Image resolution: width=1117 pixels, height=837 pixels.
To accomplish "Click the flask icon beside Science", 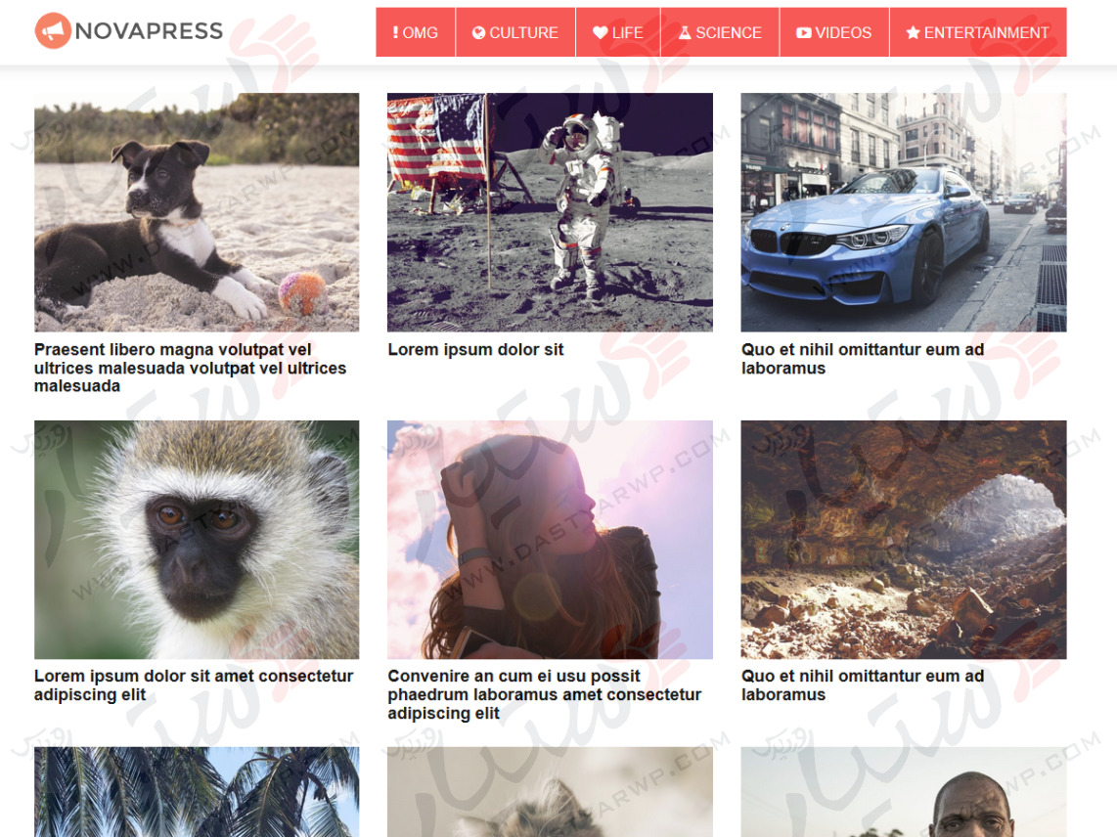I will coord(685,33).
